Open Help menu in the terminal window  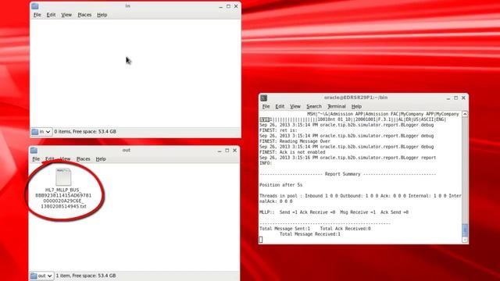tap(356, 106)
